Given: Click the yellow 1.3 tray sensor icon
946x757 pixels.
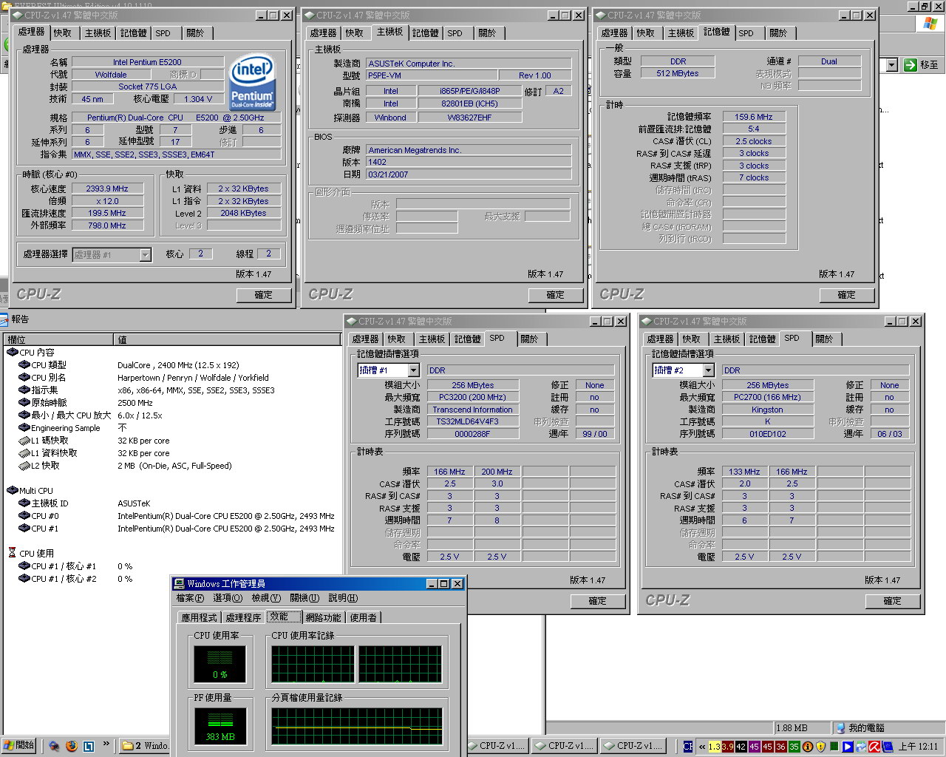Looking at the screenshot, I should click(x=715, y=747).
